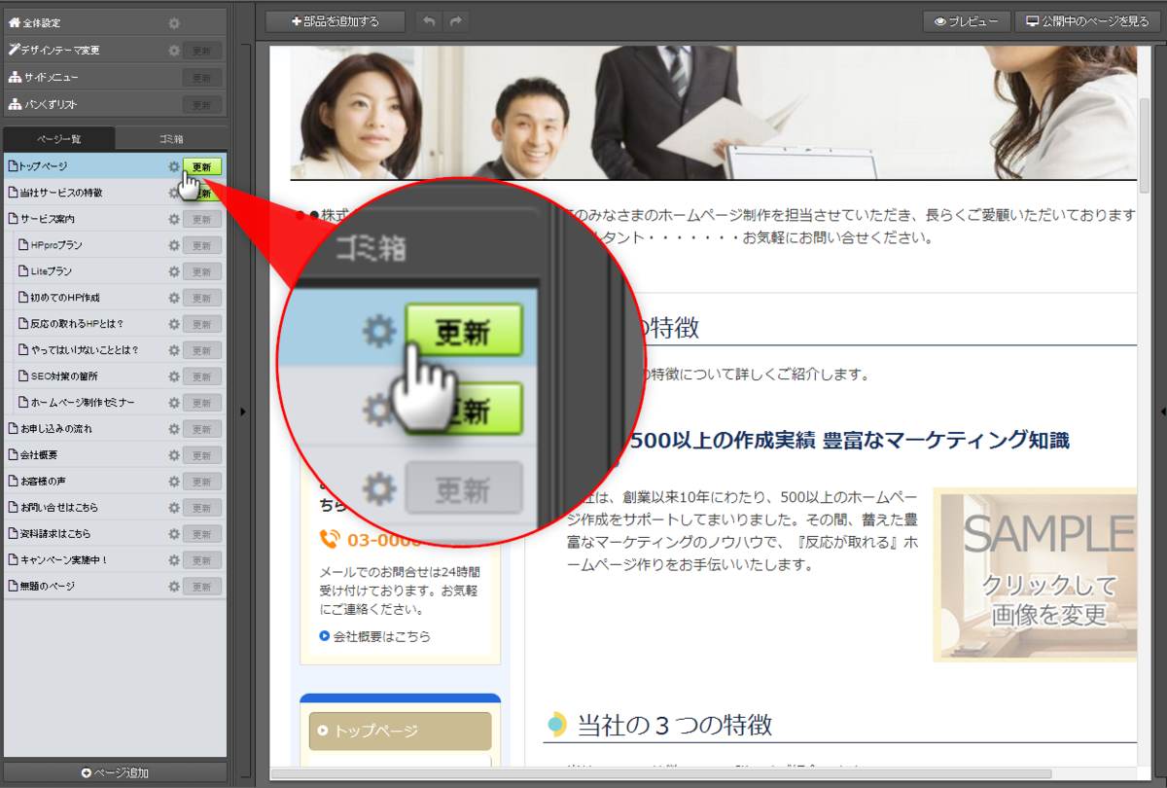Open gear settings for サービス案内 page

174,219
